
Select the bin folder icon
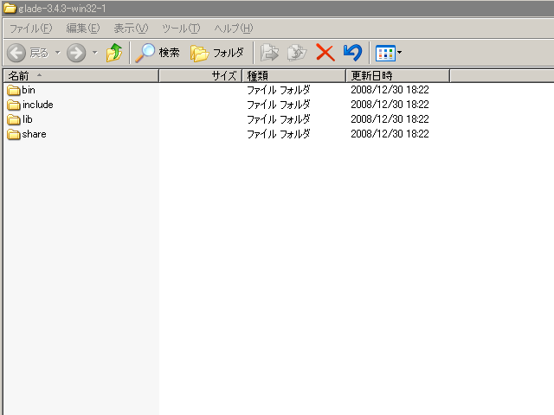(x=14, y=90)
